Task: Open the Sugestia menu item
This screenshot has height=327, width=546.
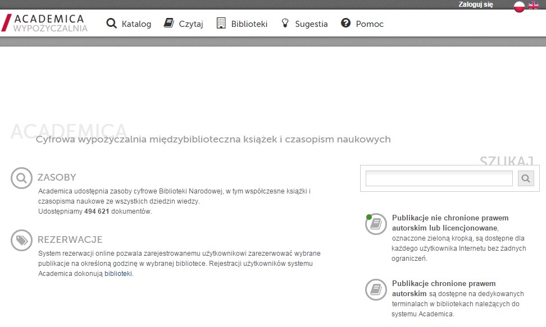Action: tap(311, 24)
